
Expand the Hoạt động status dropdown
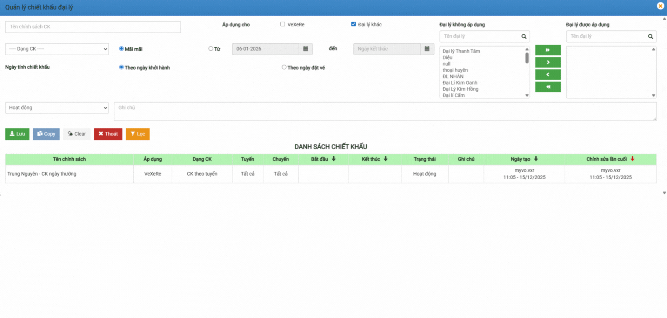point(57,108)
